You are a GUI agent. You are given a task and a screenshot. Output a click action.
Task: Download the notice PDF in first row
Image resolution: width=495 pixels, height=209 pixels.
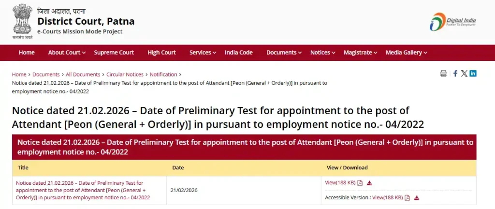[369, 183]
